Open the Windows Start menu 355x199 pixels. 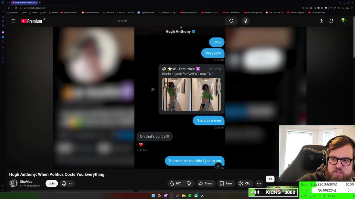pos(153,196)
